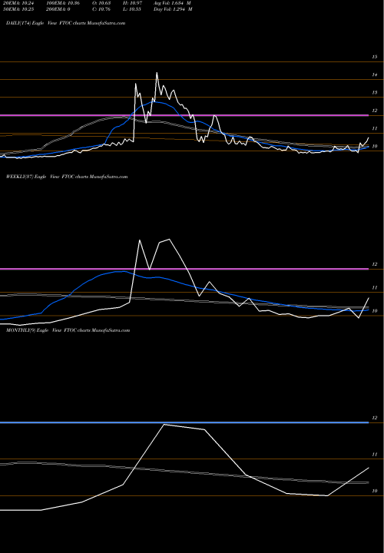Click the 200EMA: 0 value
384x553 pixels.
(x=59, y=9)
